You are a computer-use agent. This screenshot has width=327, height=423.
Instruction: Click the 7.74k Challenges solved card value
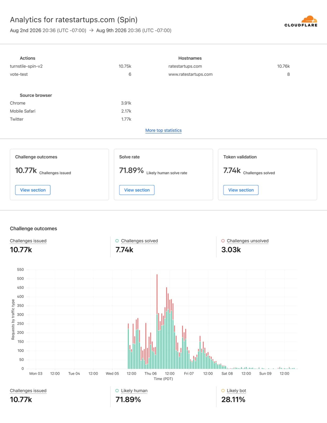point(232,171)
